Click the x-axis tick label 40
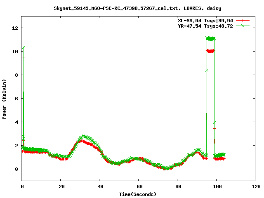Image resolution: width=264 pixels, height=198 pixels. (100, 186)
